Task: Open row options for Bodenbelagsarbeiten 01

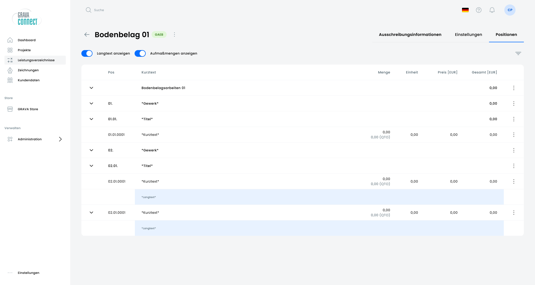Action: tap(514, 88)
